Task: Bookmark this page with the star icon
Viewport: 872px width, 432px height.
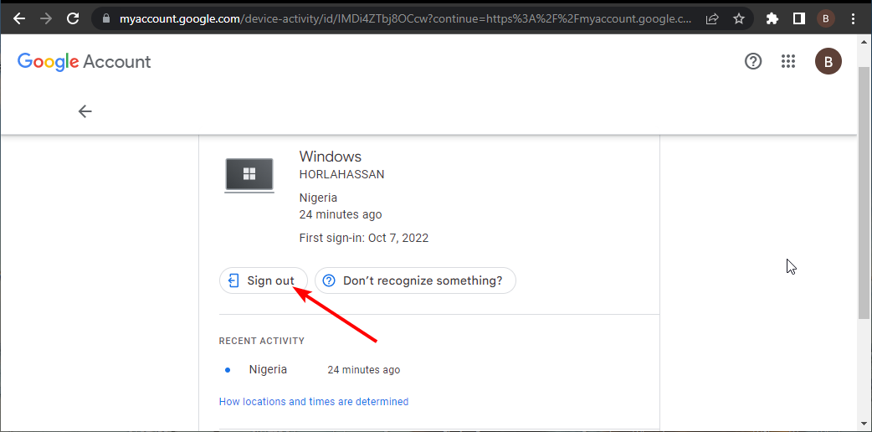Action: click(x=738, y=18)
